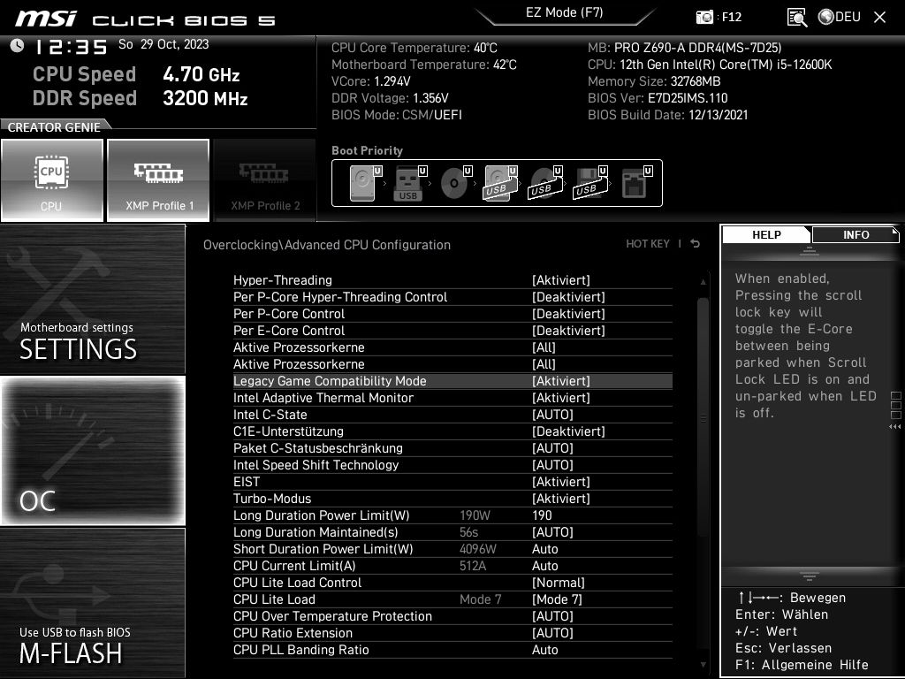Screen dimensions: 905x679
Task: Edit CPU Current Limit(A) Auto value
Action: coord(544,565)
